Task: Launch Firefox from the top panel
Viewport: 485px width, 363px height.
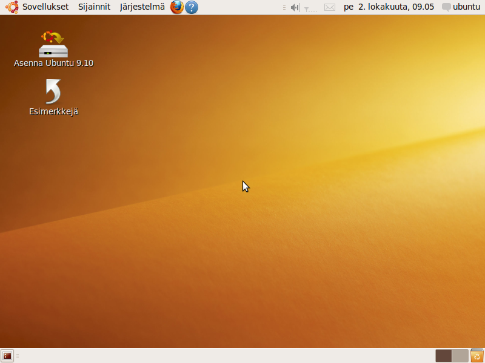Action: [x=176, y=7]
